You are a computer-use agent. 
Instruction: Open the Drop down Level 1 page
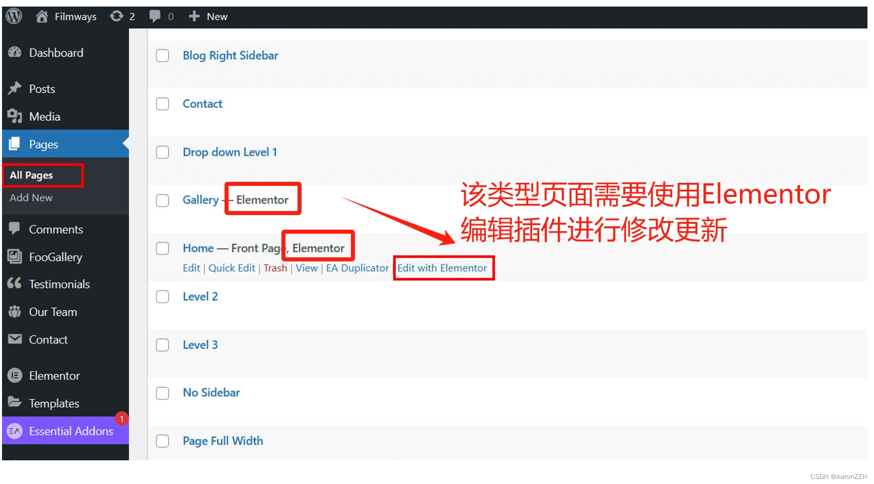(x=230, y=152)
